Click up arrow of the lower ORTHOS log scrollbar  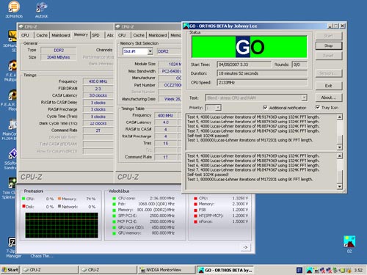click(340, 156)
